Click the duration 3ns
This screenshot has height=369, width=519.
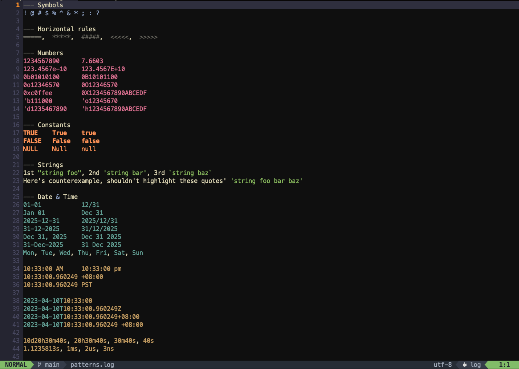coord(109,349)
